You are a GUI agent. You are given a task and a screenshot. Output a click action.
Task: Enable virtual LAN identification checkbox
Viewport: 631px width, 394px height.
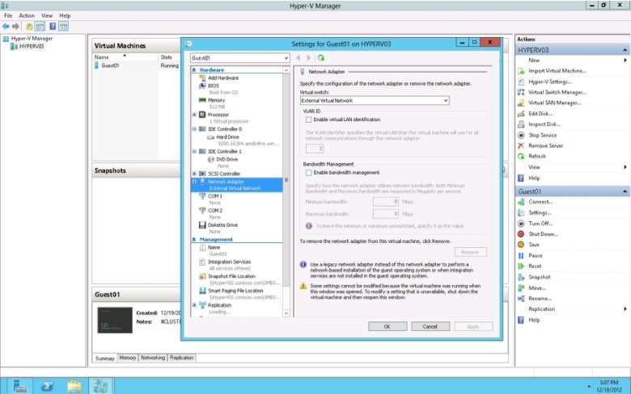click(309, 119)
